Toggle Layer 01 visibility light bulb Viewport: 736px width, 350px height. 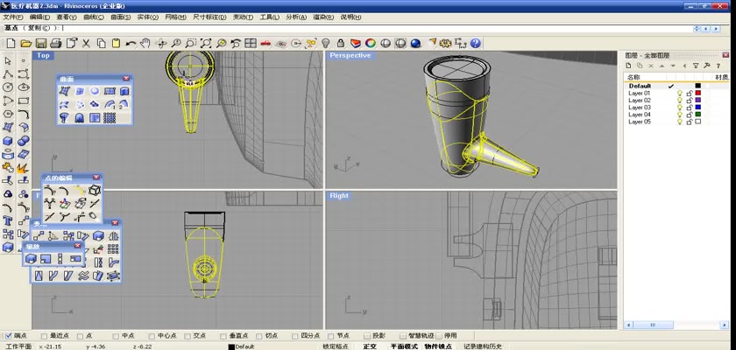point(679,94)
